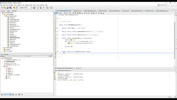Close the Output MyFirstDemoProject tab
Viewport: 177px width, 100px height.
73,71
